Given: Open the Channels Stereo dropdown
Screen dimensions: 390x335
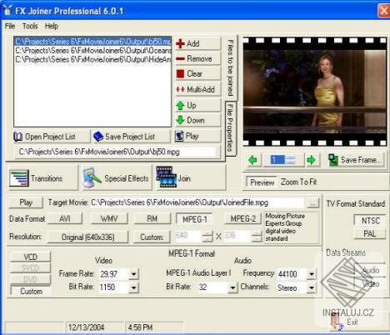Looking at the screenshot, I should pyautogui.click(x=312, y=288).
